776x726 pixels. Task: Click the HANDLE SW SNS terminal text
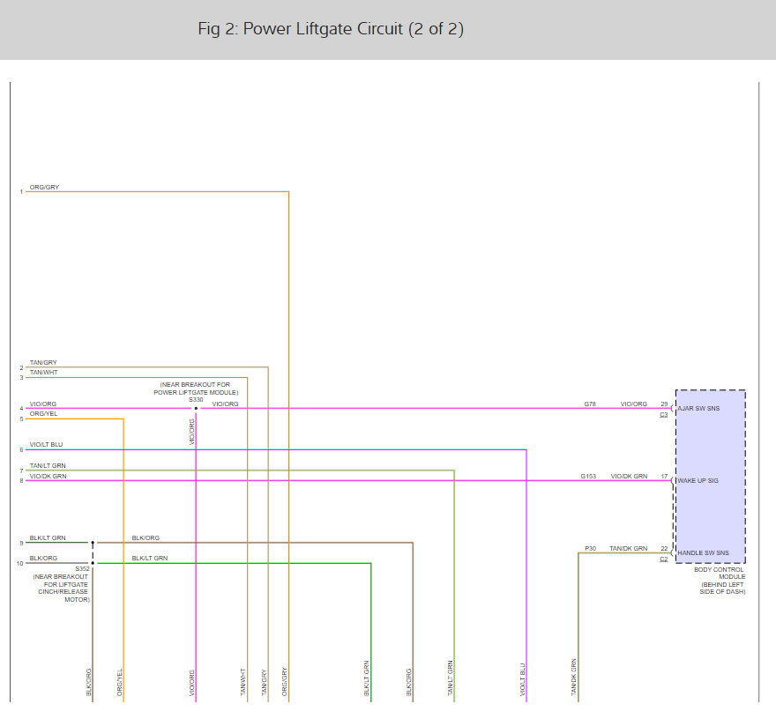pos(704,553)
